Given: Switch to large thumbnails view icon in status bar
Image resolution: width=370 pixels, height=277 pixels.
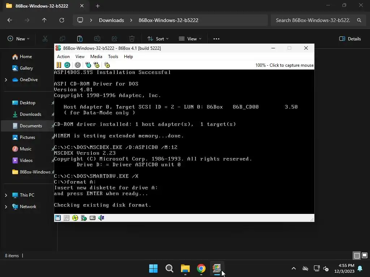Looking at the screenshot, I should coord(365,255).
